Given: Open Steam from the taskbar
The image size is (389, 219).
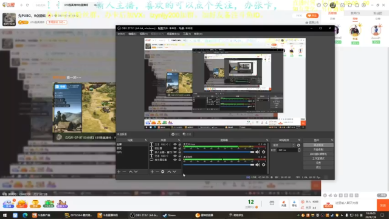Looking at the screenshot, I should 170,215.
